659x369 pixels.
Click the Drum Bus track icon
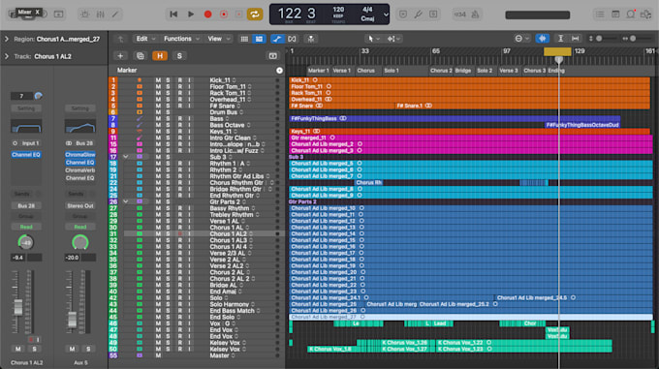pyautogui.click(x=140, y=112)
